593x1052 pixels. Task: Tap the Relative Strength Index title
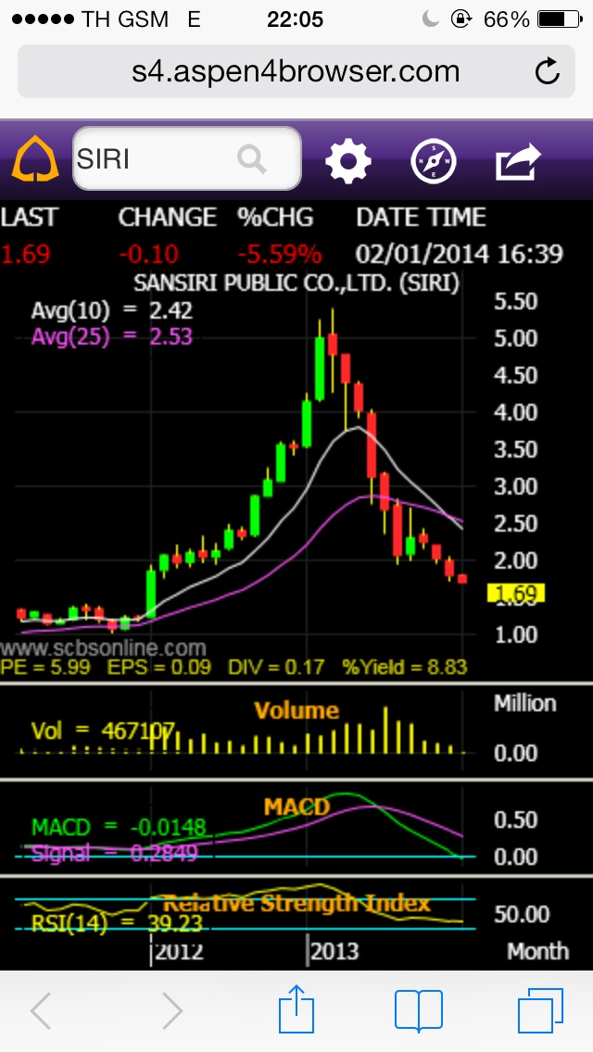[x=296, y=903]
